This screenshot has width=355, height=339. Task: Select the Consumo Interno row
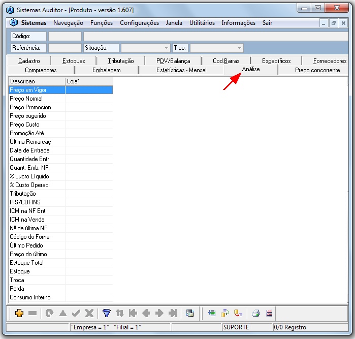click(60, 297)
